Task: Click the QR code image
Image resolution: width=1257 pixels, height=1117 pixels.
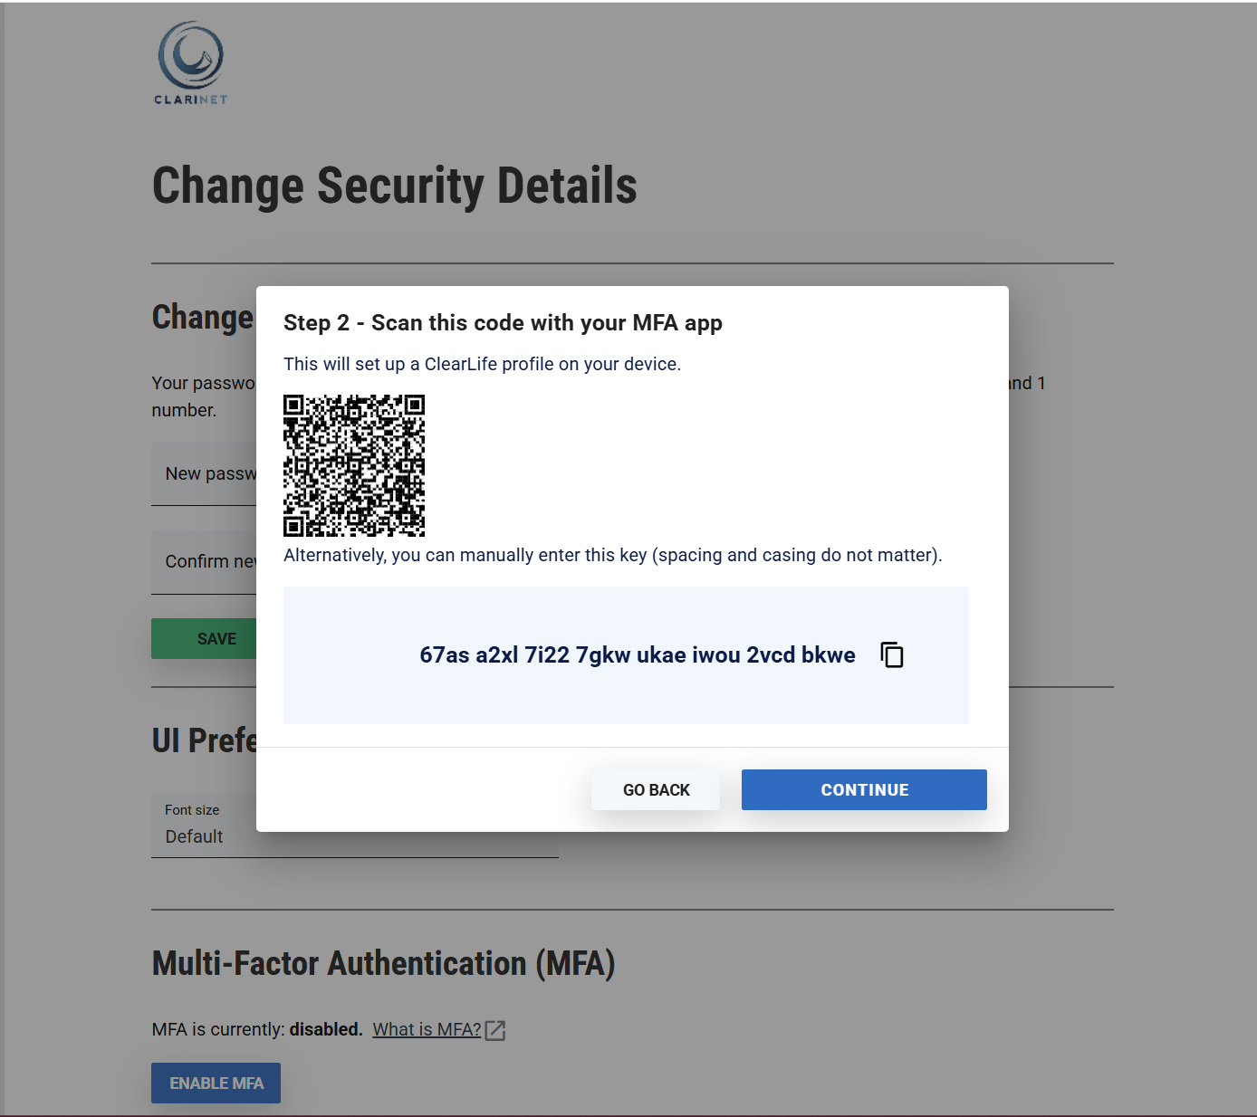Action: [x=354, y=465]
